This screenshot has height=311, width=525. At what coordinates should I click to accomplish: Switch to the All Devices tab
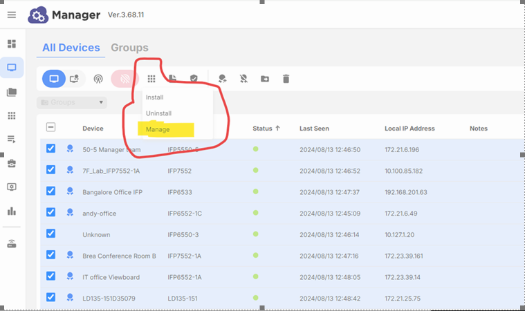[71, 48]
